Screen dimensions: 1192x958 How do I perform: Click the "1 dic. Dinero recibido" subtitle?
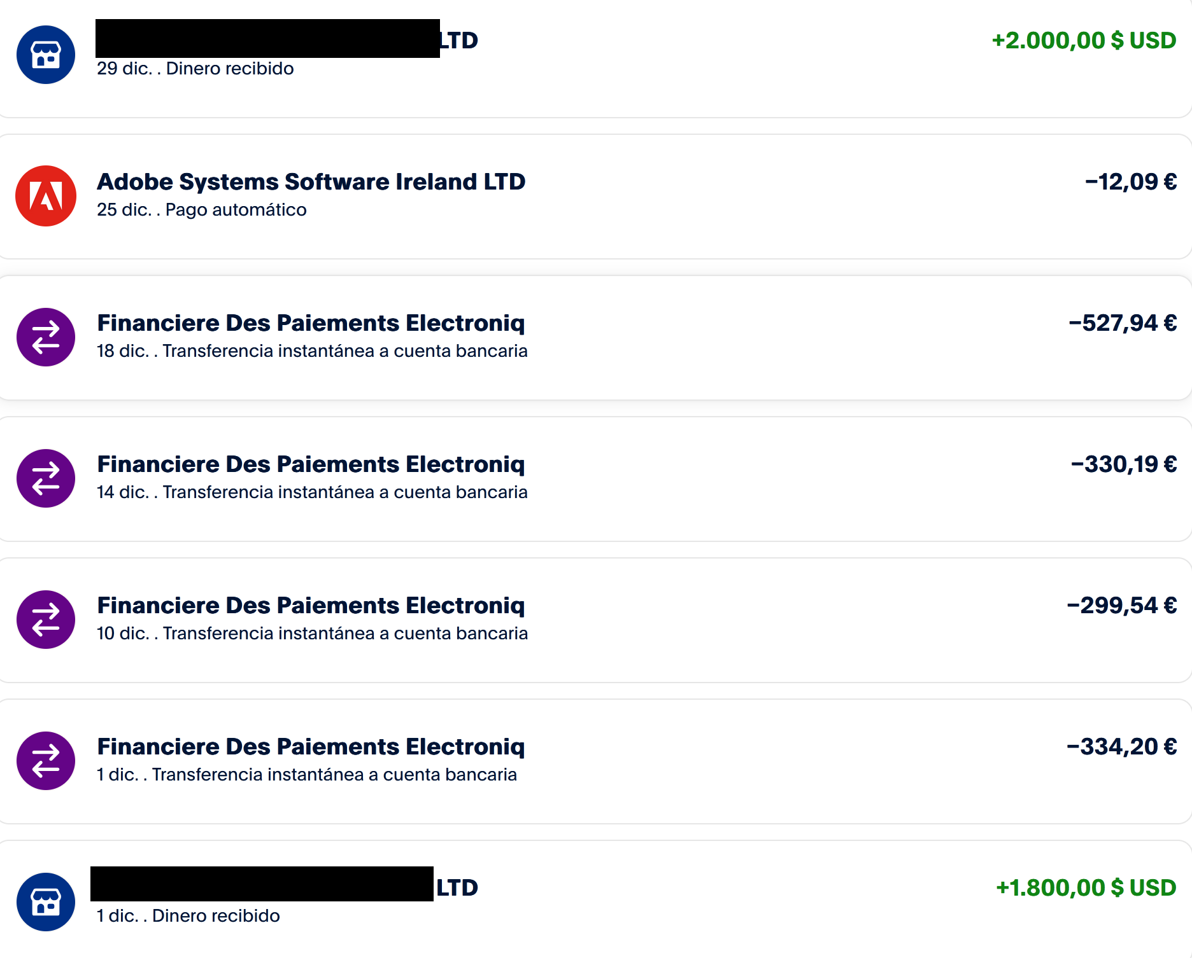[x=188, y=916]
